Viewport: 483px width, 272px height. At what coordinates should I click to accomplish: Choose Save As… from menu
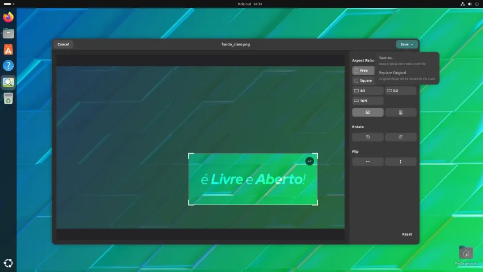tap(407, 61)
